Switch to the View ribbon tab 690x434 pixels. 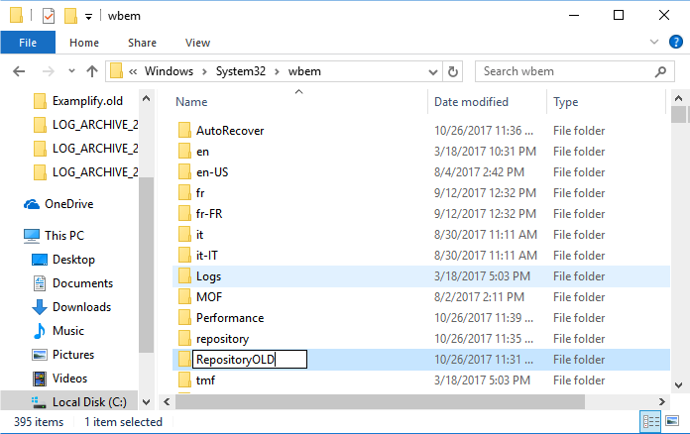(197, 43)
